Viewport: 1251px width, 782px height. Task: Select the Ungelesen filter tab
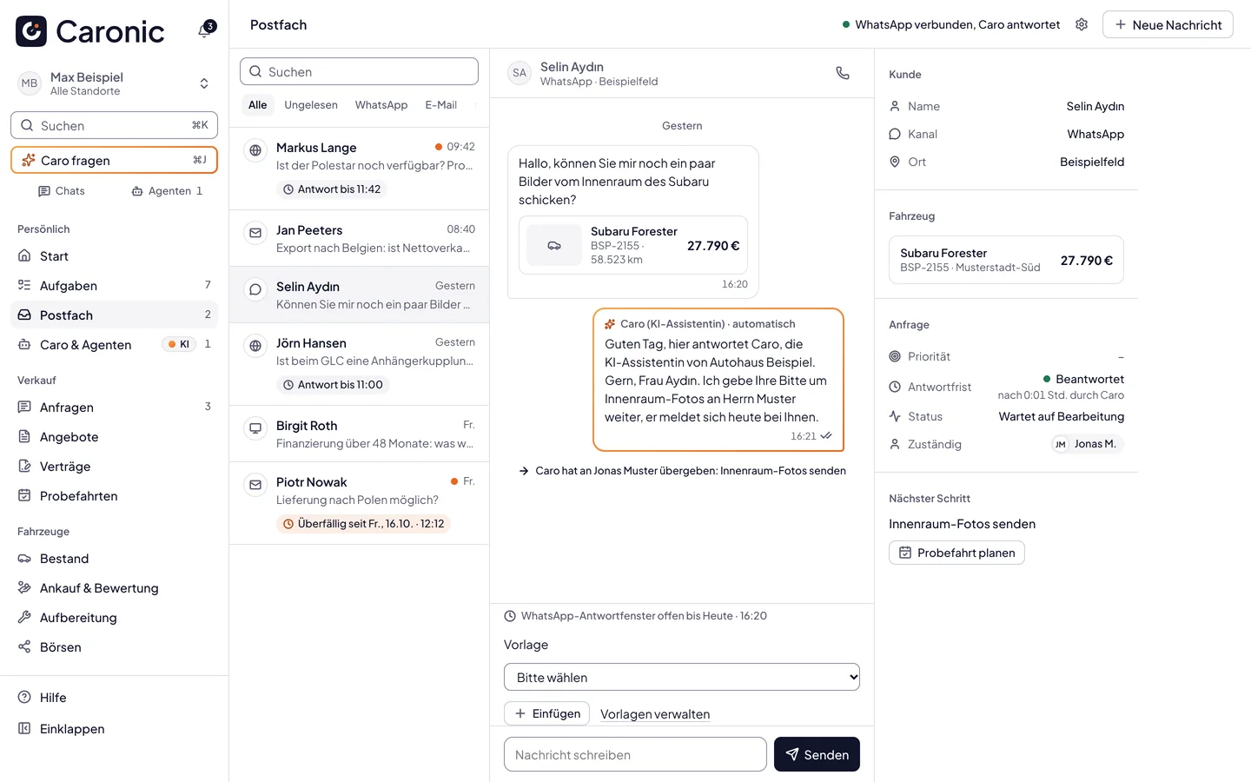(x=311, y=105)
